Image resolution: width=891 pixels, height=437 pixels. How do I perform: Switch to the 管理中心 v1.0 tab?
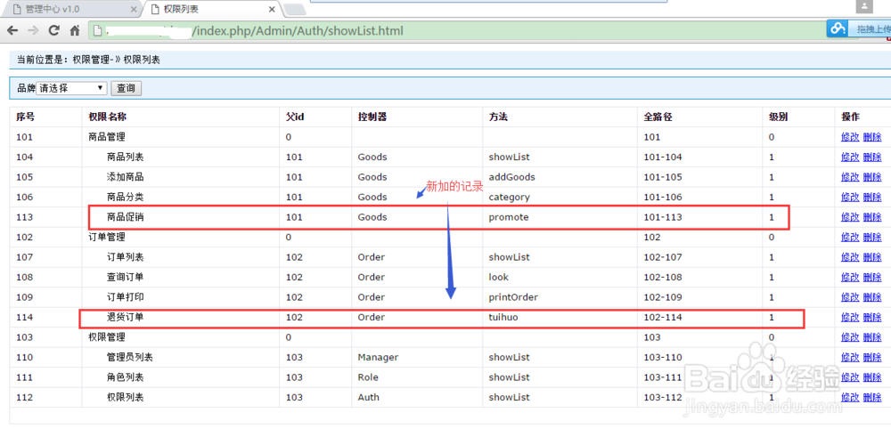[69, 10]
